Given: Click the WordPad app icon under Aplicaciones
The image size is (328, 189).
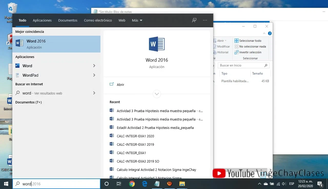Looking at the screenshot, I should point(17,75).
